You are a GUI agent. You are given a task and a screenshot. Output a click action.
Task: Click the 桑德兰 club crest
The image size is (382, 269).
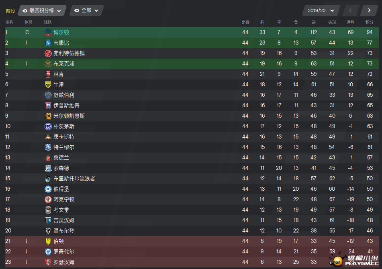[x=48, y=158]
